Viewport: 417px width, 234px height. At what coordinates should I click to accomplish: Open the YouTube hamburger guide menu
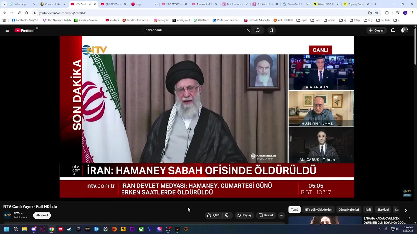7,30
